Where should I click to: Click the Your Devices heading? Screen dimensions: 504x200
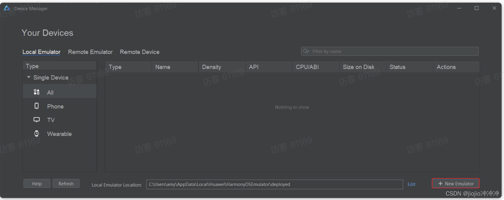tap(47, 33)
